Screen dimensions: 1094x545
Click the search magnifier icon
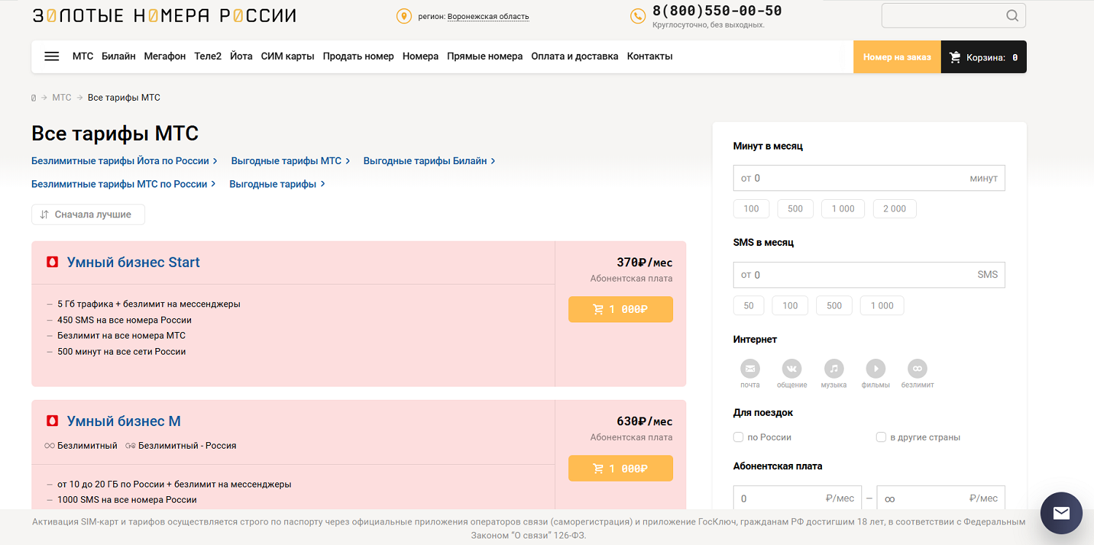(x=1012, y=15)
